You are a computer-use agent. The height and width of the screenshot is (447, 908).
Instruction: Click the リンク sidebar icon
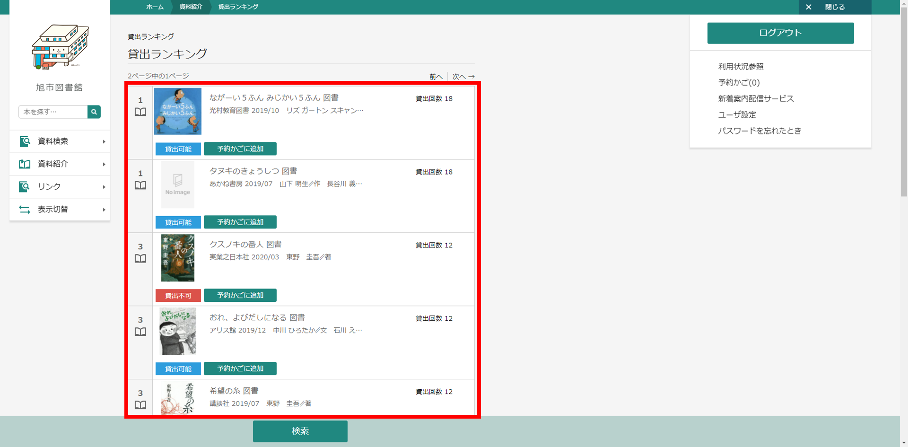pos(25,187)
